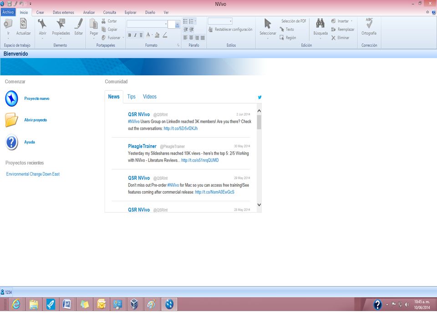Open quick access toolbar customize dropdown
The image size is (437, 327).
[30, 4]
